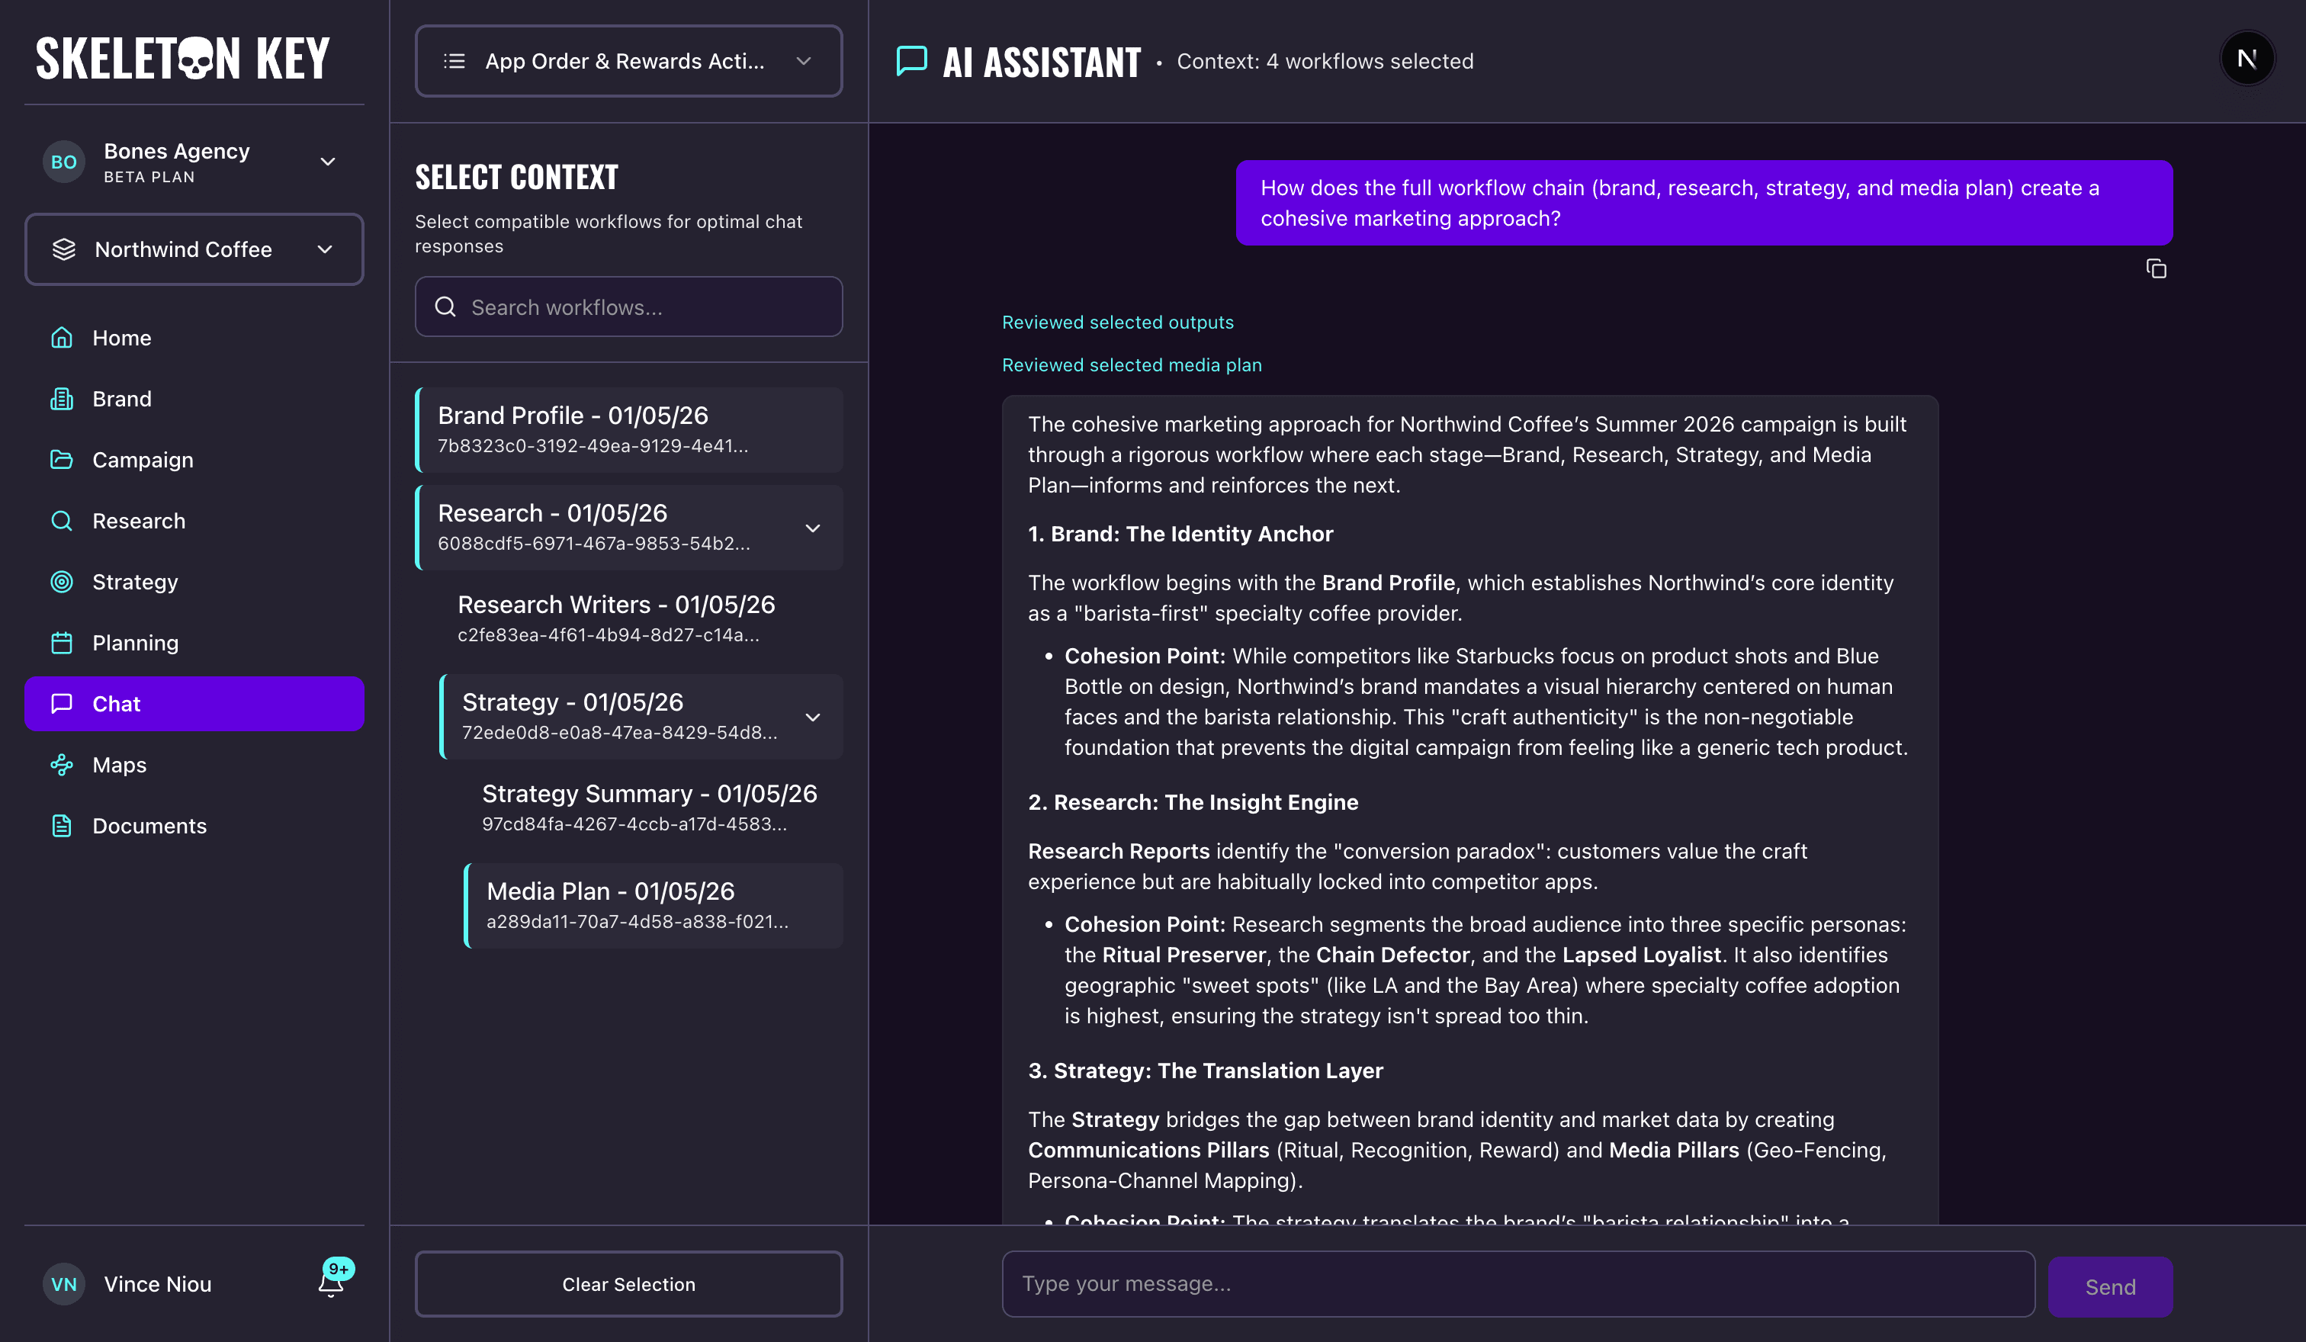Click the Search workflows input field

tap(628, 307)
